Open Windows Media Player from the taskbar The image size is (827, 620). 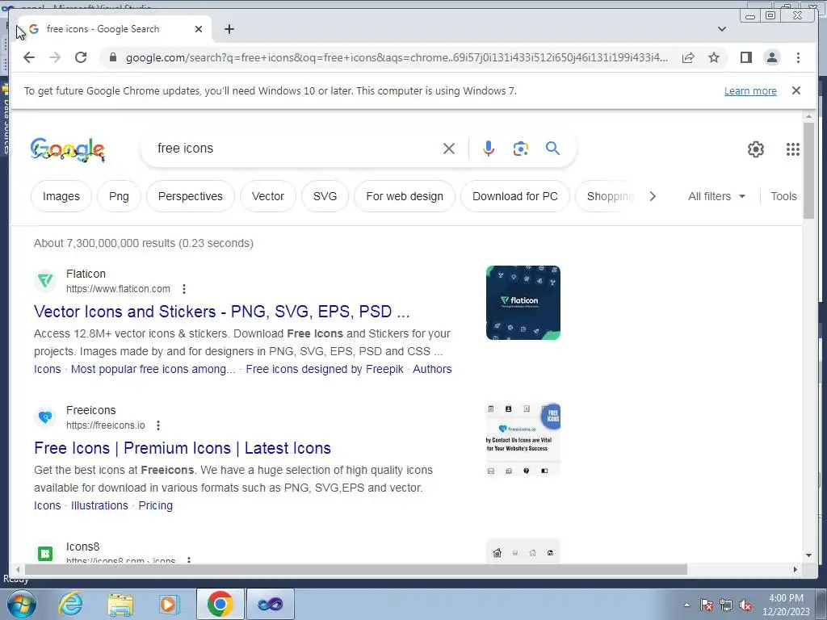click(170, 604)
